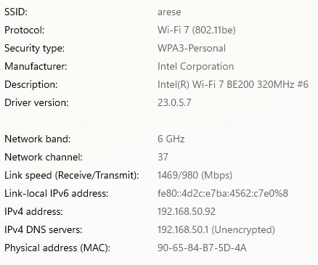This screenshot has width=318, height=265.
Task: Select the Protocol label
Action: (x=25, y=30)
